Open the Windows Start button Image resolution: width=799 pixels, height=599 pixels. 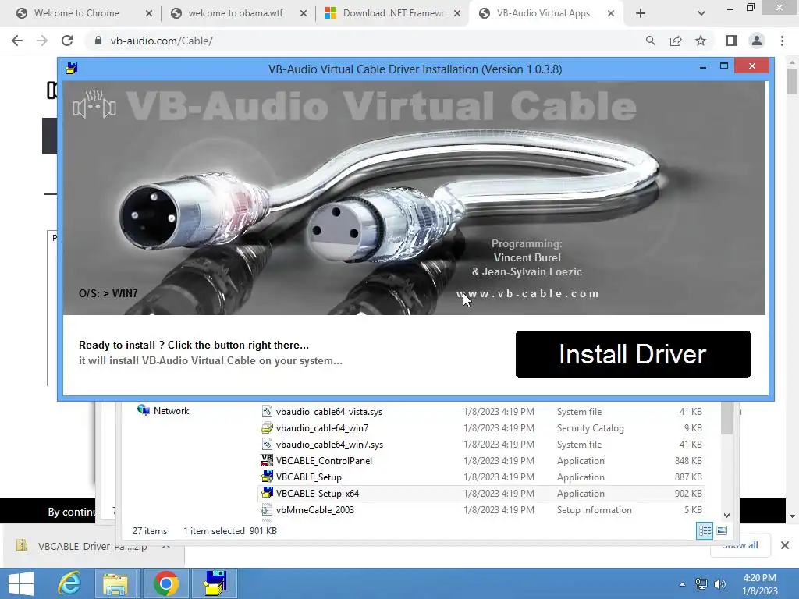coord(21,583)
